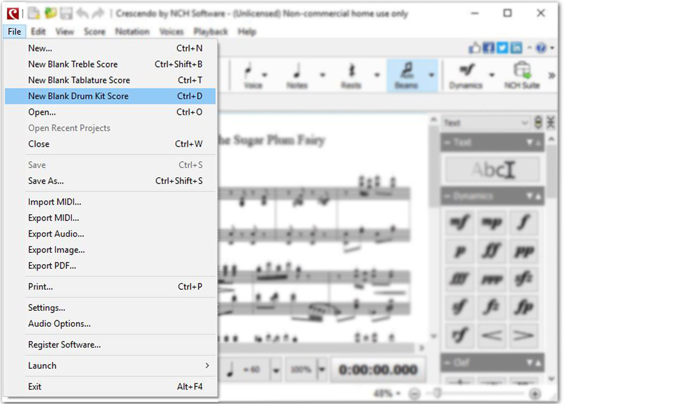Open Notes tool dropdown arrow
The image size is (700, 404).
tap(322, 75)
